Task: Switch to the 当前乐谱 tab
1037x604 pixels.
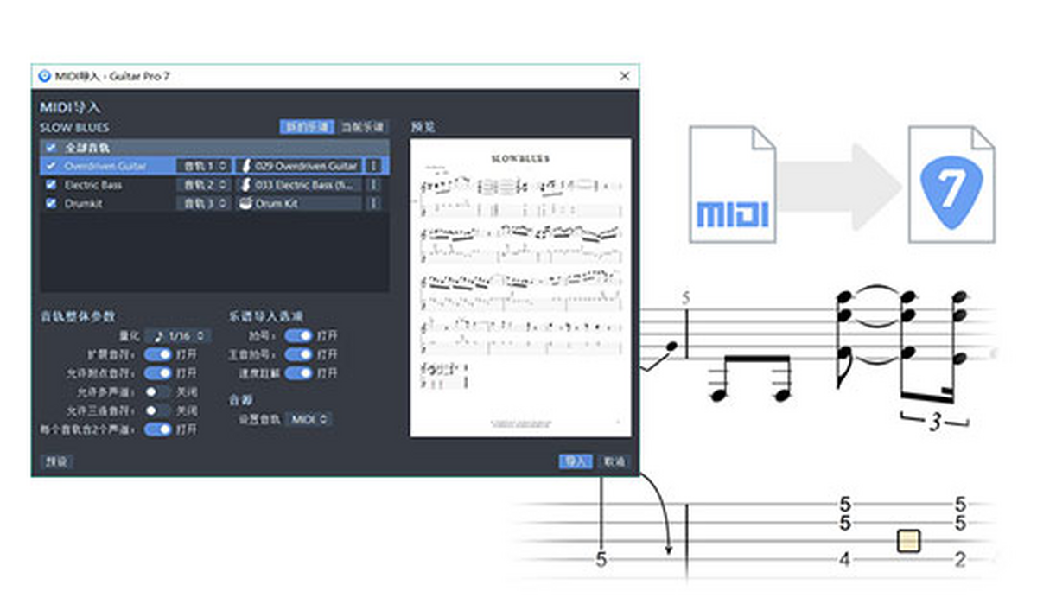Action: [361, 127]
